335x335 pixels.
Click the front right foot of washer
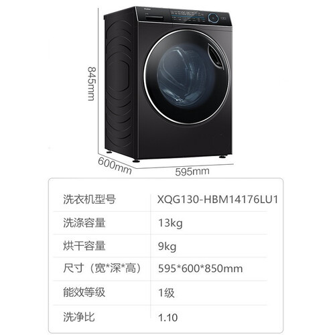coord(222,157)
